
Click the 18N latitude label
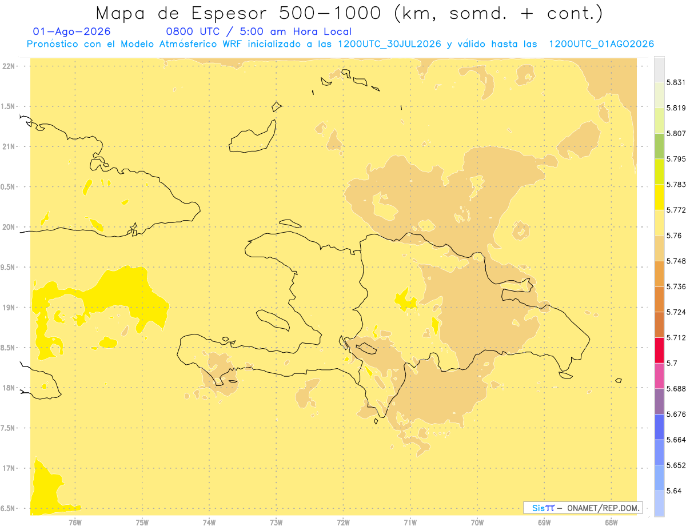click(x=9, y=388)
